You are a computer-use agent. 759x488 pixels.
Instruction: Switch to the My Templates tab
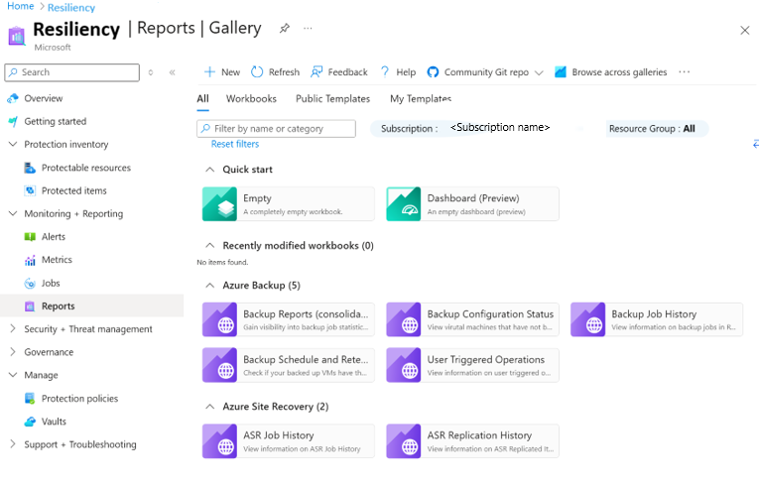point(421,99)
